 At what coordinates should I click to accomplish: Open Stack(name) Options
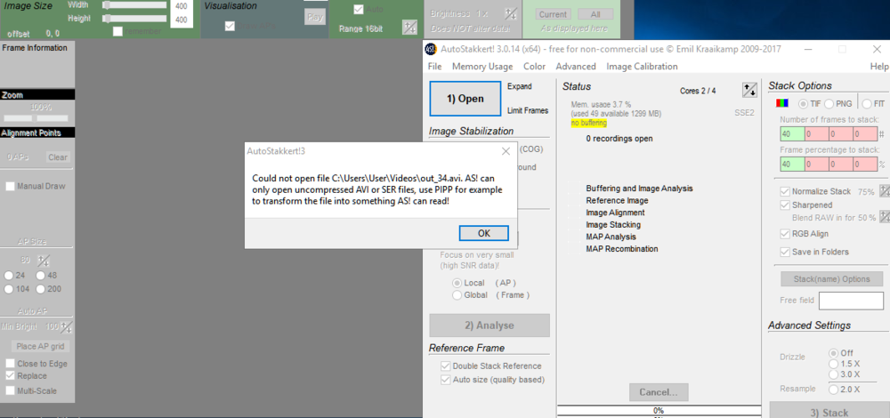pyautogui.click(x=831, y=279)
